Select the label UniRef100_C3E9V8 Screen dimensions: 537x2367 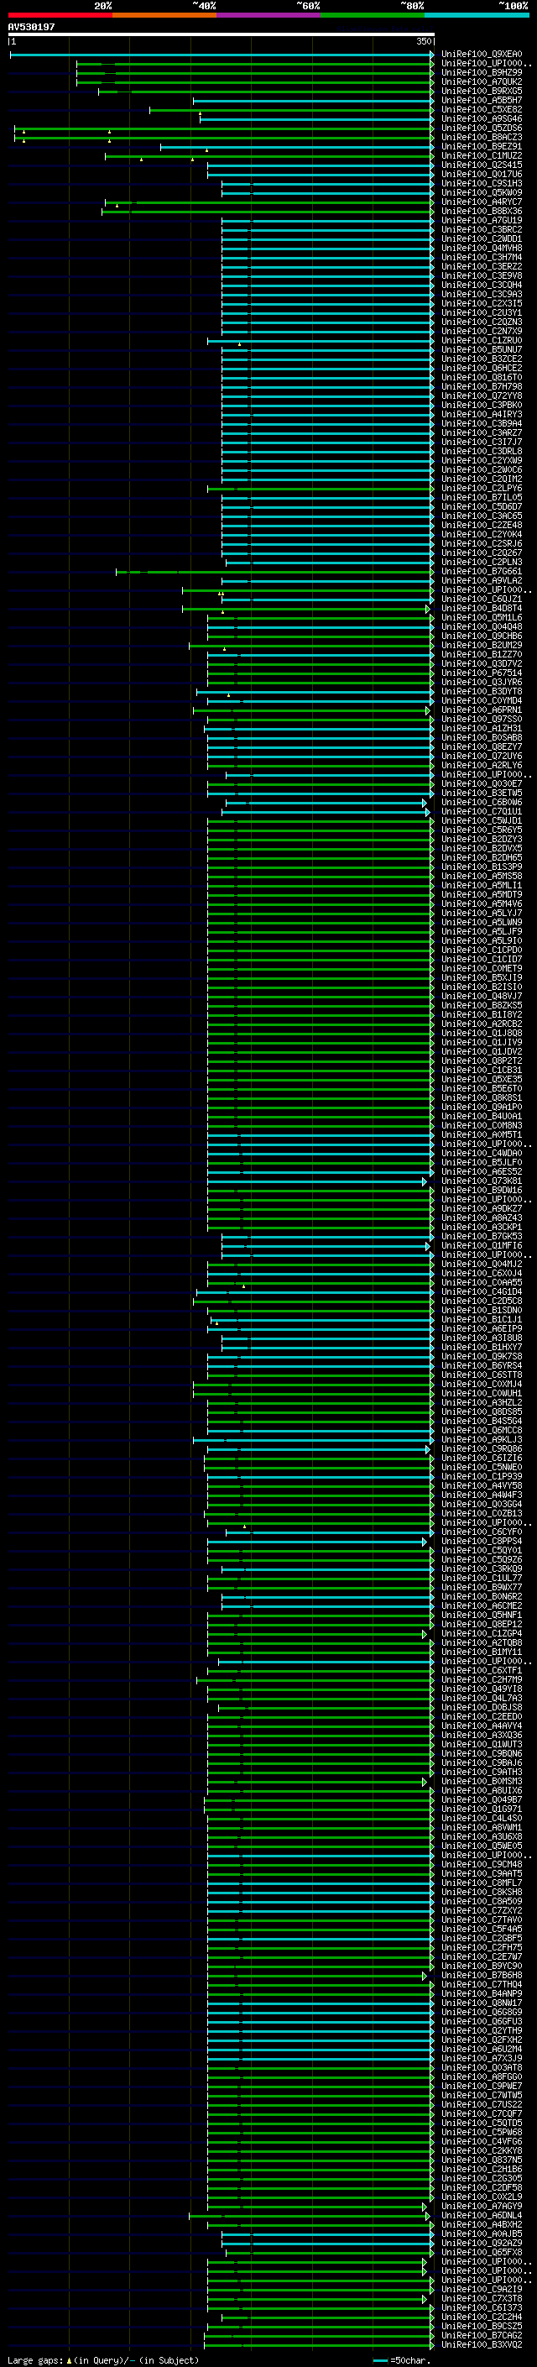click(482, 275)
